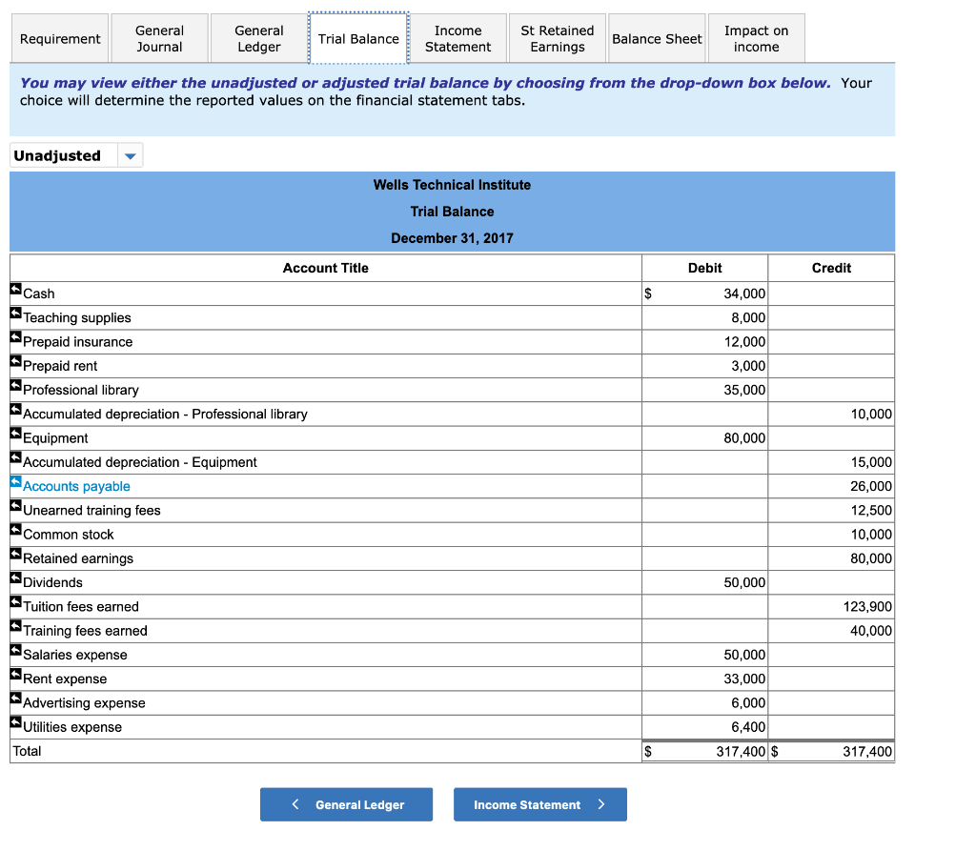Click the arrow icon beside Professional library
This screenshot has width=976, height=851.
point(13,385)
